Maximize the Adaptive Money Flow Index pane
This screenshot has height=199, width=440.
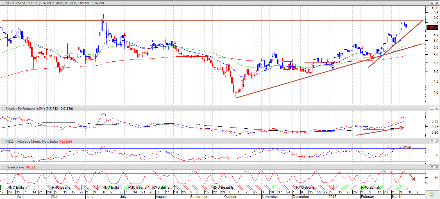pos(432,142)
